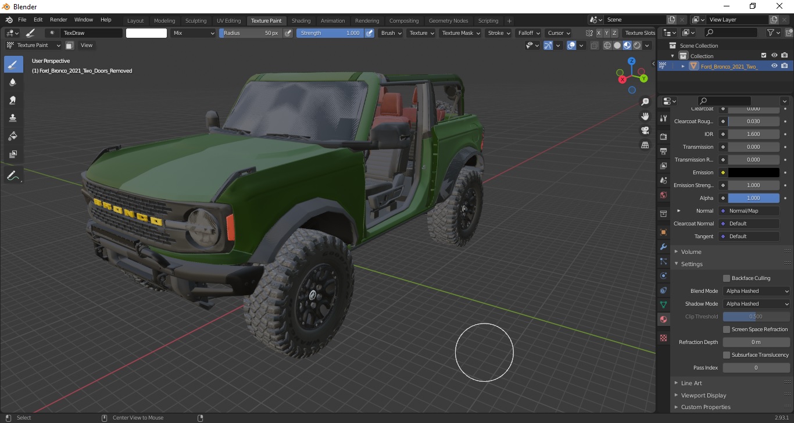Screen dimensions: 794x423
Task: Select wireframe viewport shading
Action: (607, 45)
